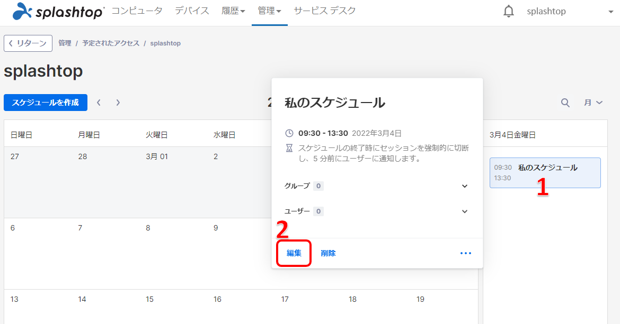
Task: Open the three-dots more options menu
Action: pos(466,253)
